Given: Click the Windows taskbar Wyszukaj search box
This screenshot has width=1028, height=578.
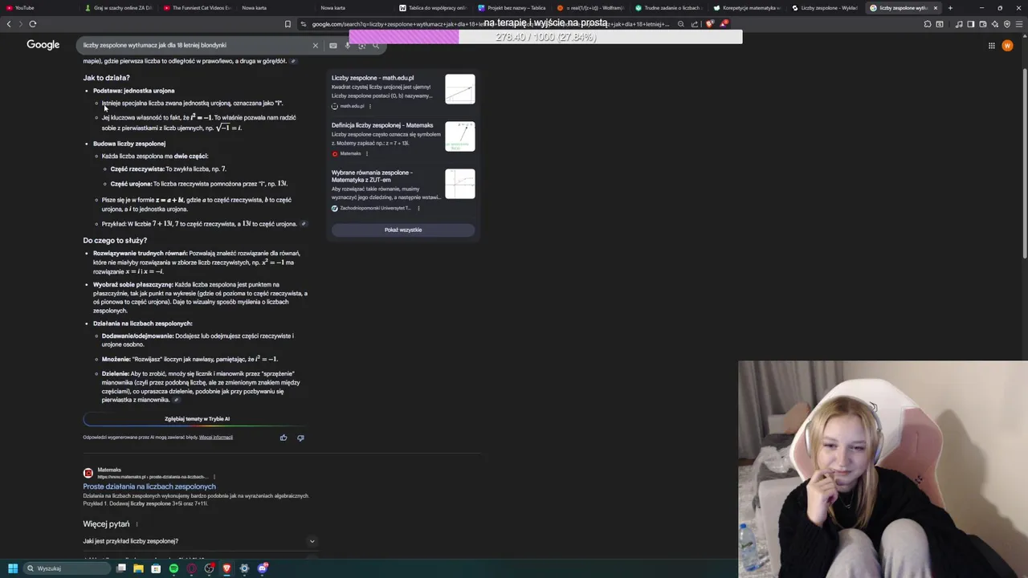Looking at the screenshot, I should (66, 568).
